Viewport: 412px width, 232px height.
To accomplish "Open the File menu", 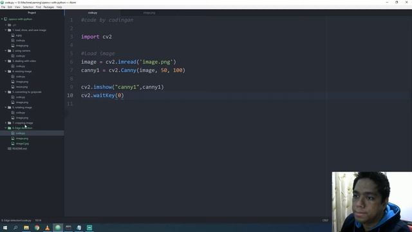I will tap(3, 7).
